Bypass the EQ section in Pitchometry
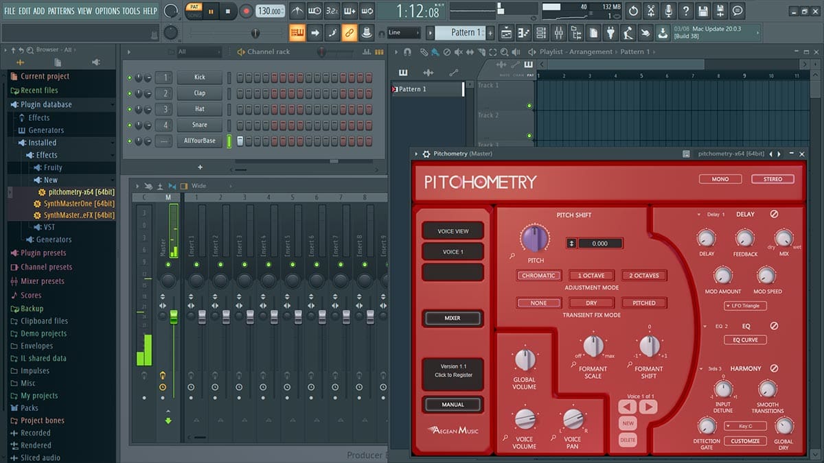824x463 pixels. (x=774, y=327)
